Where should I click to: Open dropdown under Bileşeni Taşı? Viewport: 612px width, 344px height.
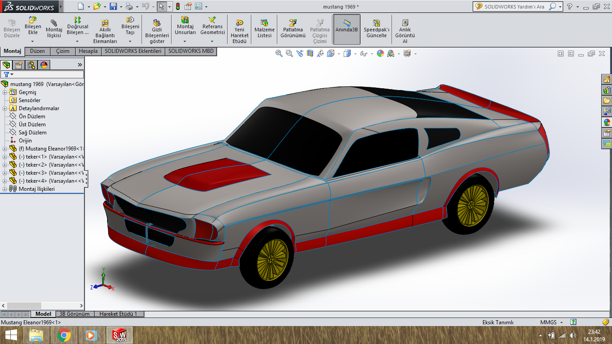(x=130, y=41)
